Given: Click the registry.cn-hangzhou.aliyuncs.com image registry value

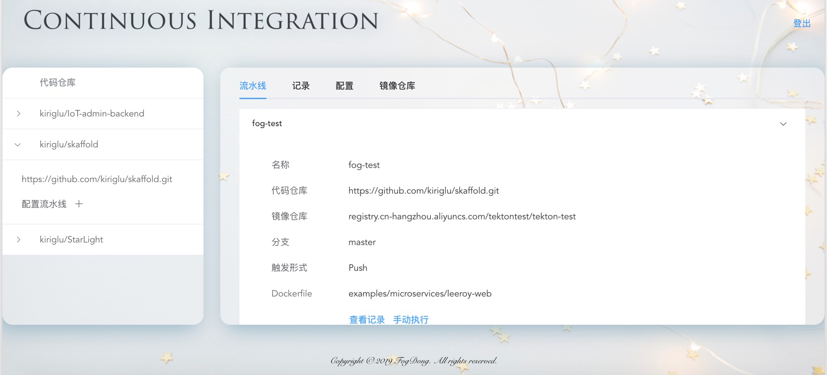Looking at the screenshot, I should (x=462, y=216).
